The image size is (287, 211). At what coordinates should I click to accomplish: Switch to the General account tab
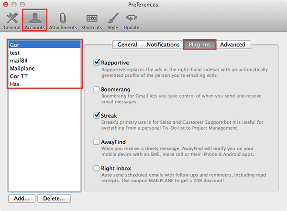(127, 44)
